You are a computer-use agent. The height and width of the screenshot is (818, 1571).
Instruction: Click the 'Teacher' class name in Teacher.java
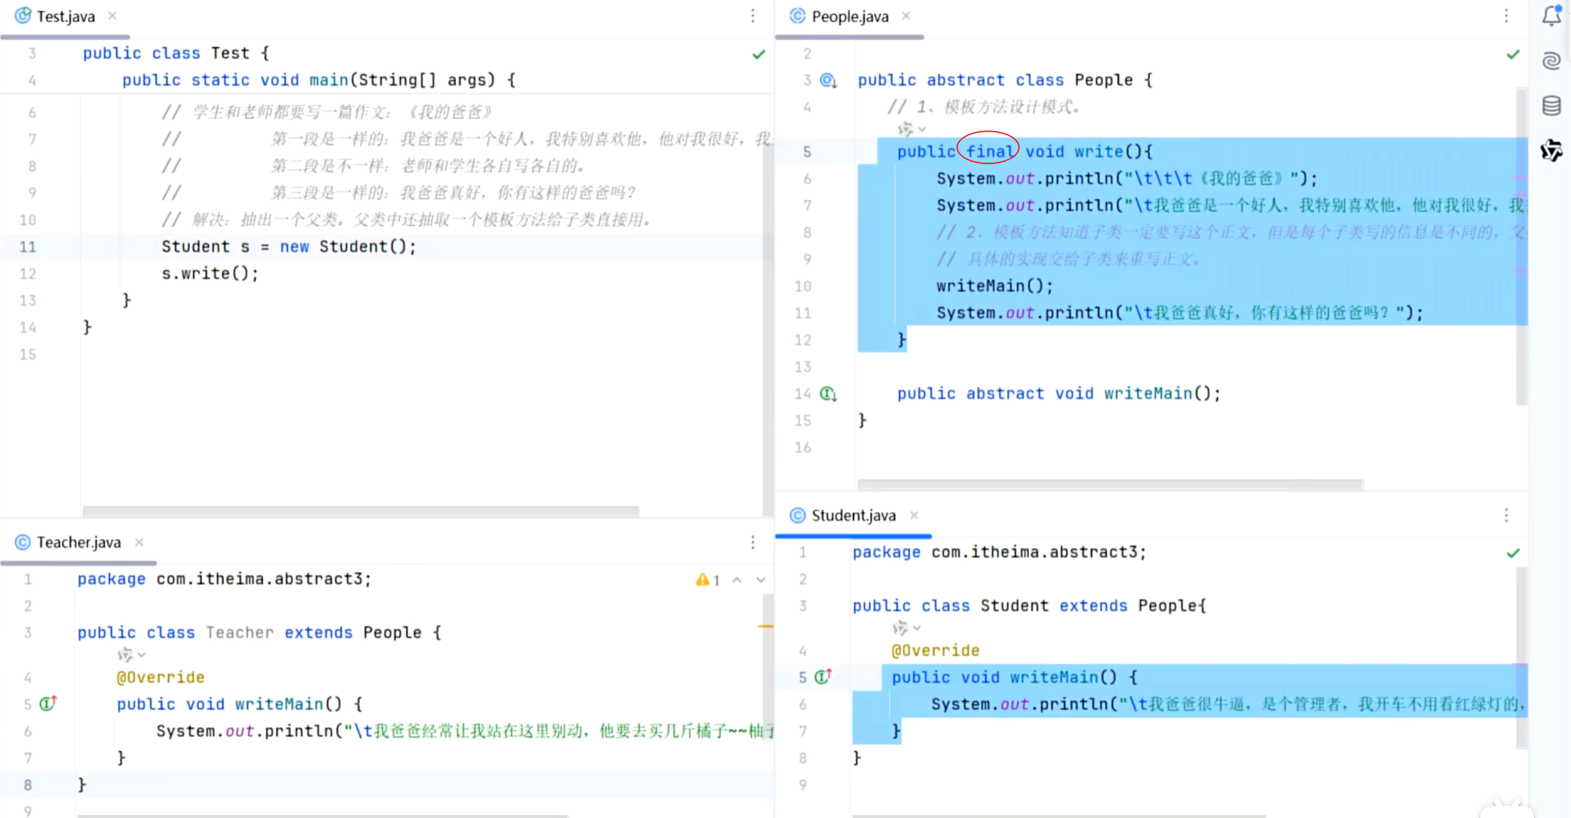(240, 633)
